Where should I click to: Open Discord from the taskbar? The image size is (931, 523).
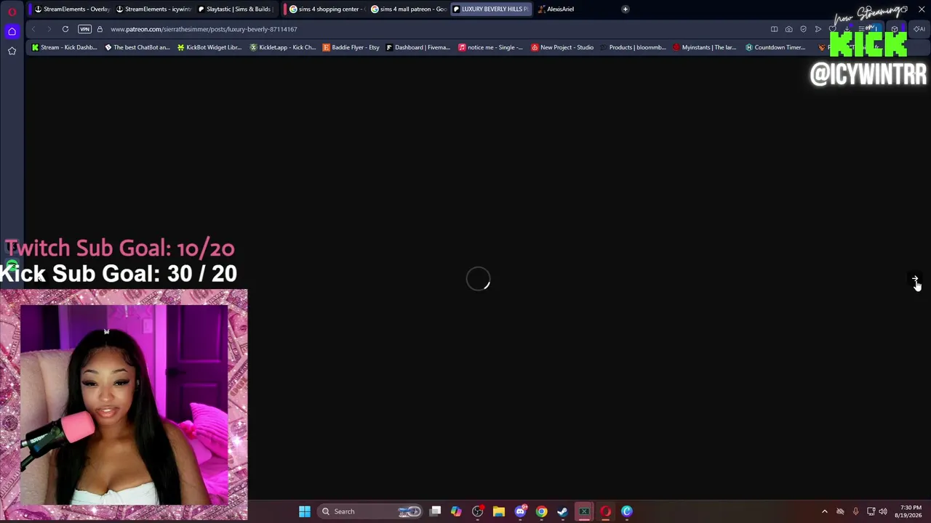click(x=520, y=511)
